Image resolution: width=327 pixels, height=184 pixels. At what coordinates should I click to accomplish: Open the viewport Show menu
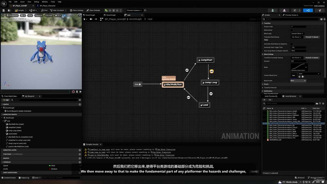[30, 15]
